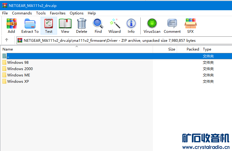Image resolution: width=232 pixels, height=151 pixels.
Task: Click the WinRAR title bar icon
Action: click(x=5, y=5)
